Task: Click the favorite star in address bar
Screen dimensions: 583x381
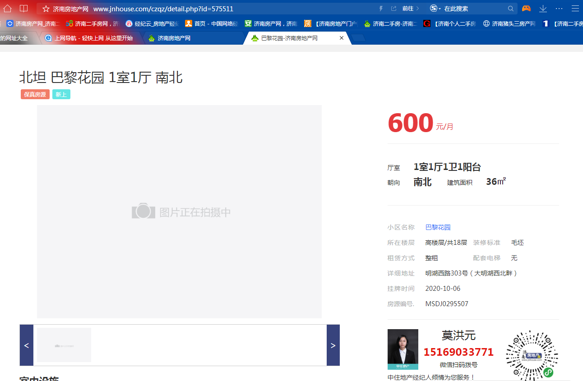Action: pos(46,9)
